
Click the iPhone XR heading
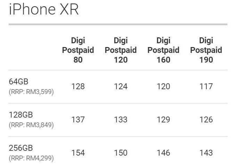(44, 10)
